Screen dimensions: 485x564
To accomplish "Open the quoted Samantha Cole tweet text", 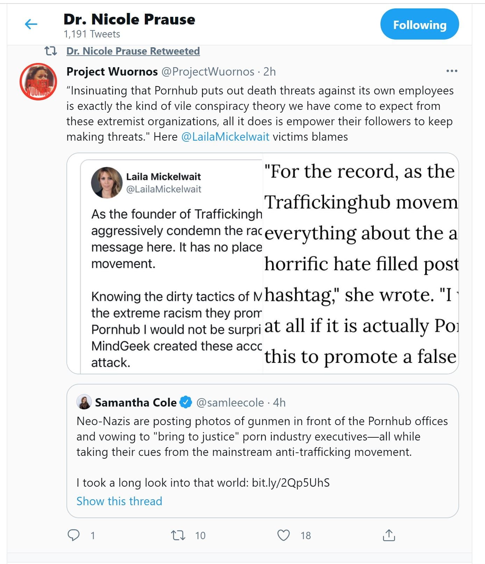I will point(244,436).
